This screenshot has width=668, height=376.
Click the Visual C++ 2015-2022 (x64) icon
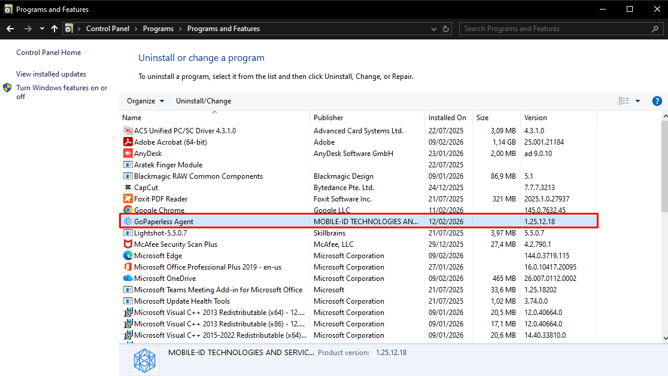(128, 335)
